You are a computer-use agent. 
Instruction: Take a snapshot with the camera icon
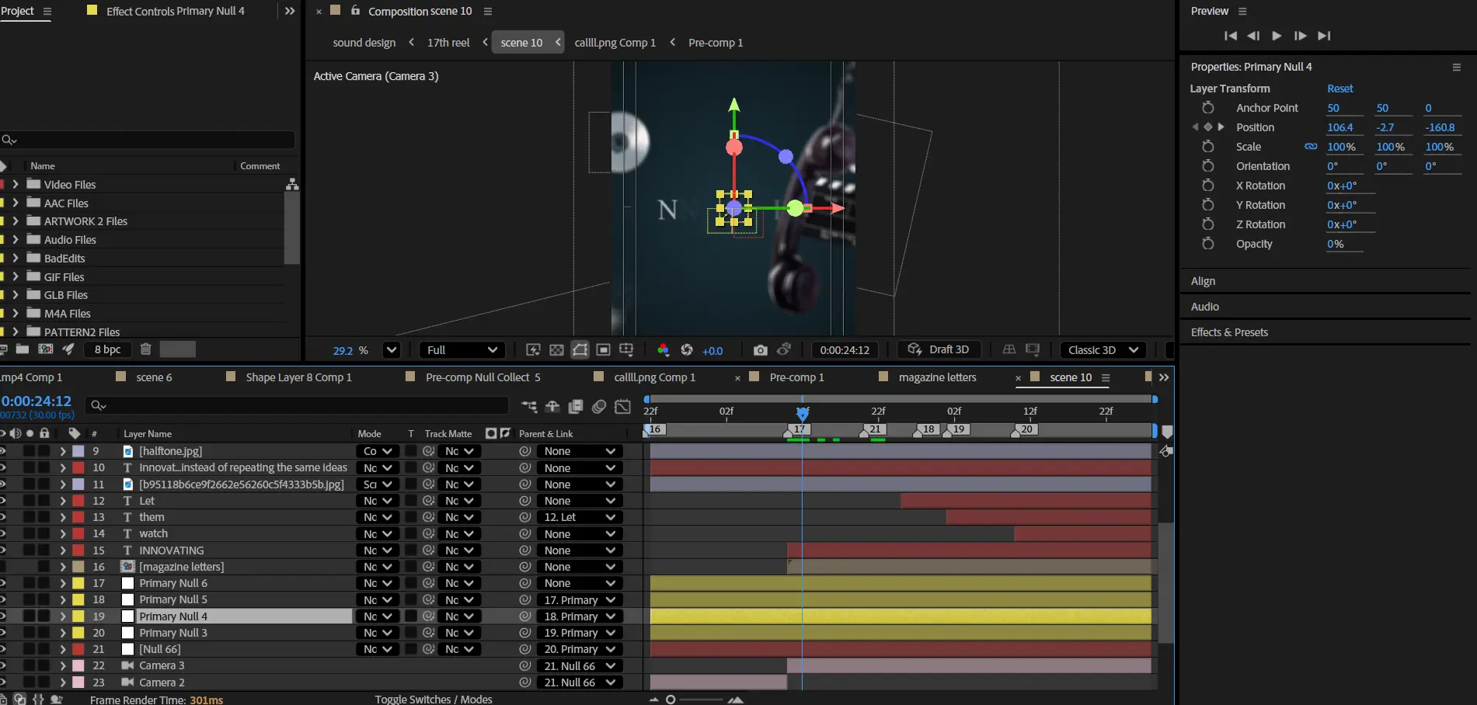760,350
